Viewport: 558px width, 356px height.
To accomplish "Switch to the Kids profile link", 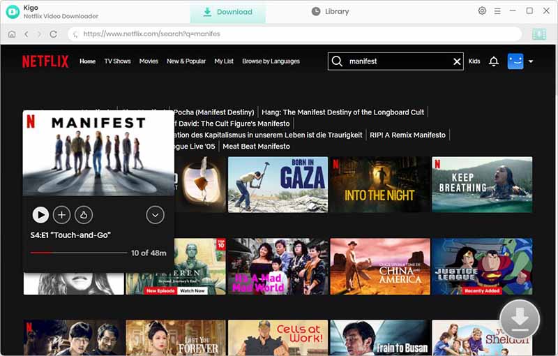I will (x=474, y=61).
